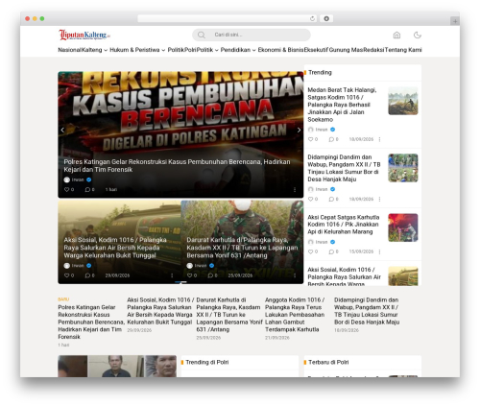Open the Redaksi menu item
This screenshot has height=406, width=480.
click(373, 50)
